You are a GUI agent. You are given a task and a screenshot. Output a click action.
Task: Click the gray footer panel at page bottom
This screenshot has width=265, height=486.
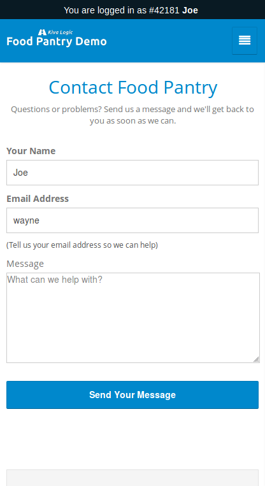[132, 478]
